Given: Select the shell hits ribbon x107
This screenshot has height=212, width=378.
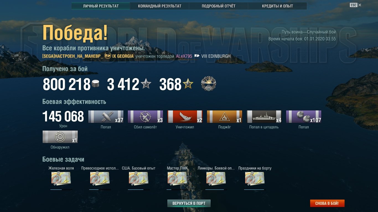Looking at the screenshot, I should pos(304,116).
